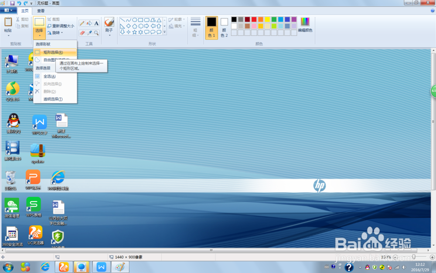Screen dimensions: 436x273
Task: Switch to the 查看 ribbon tab
Action: (x=41, y=10)
